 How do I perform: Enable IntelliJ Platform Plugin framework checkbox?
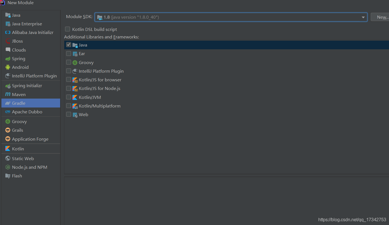point(68,71)
